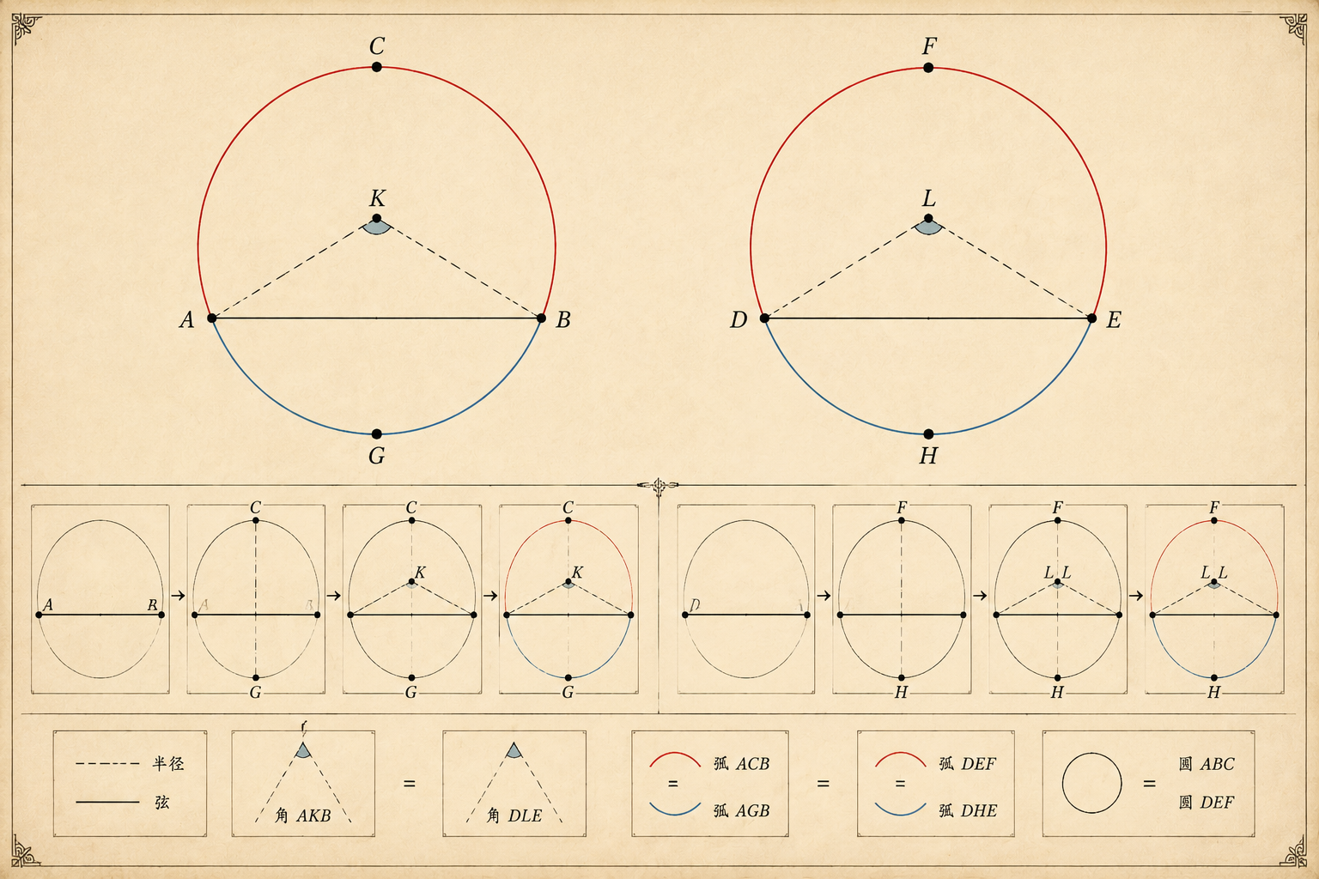The height and width of the screenshot is (879, 1319).
Task: Click dashed radius from K to A
Action: (294, 269)
